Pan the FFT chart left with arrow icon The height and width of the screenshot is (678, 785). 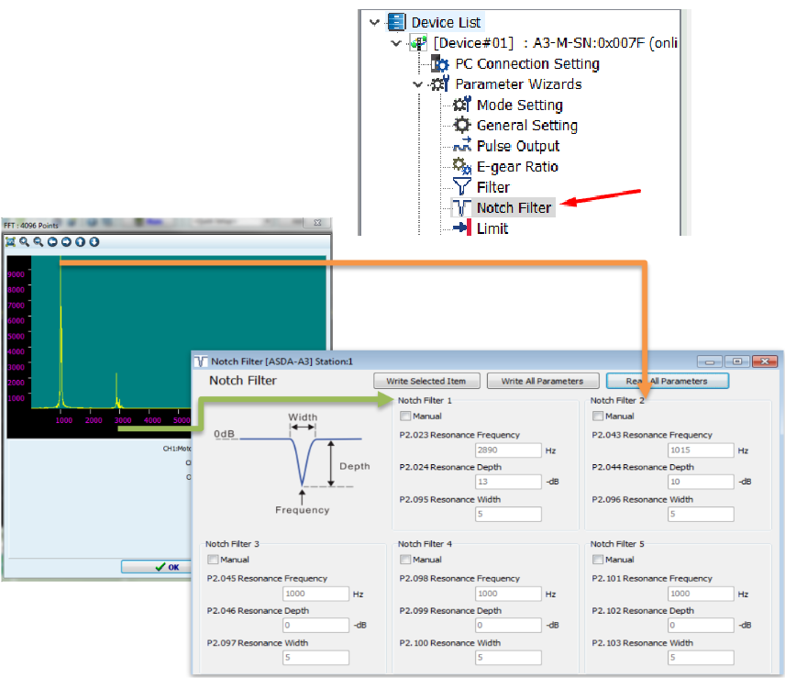coord(52,242)
